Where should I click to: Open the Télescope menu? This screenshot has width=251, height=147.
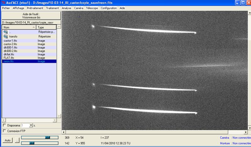92,8
